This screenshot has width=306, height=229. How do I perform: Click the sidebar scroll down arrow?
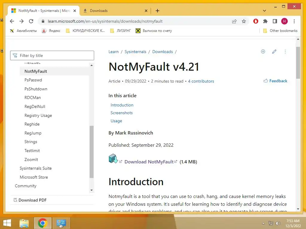91,190
